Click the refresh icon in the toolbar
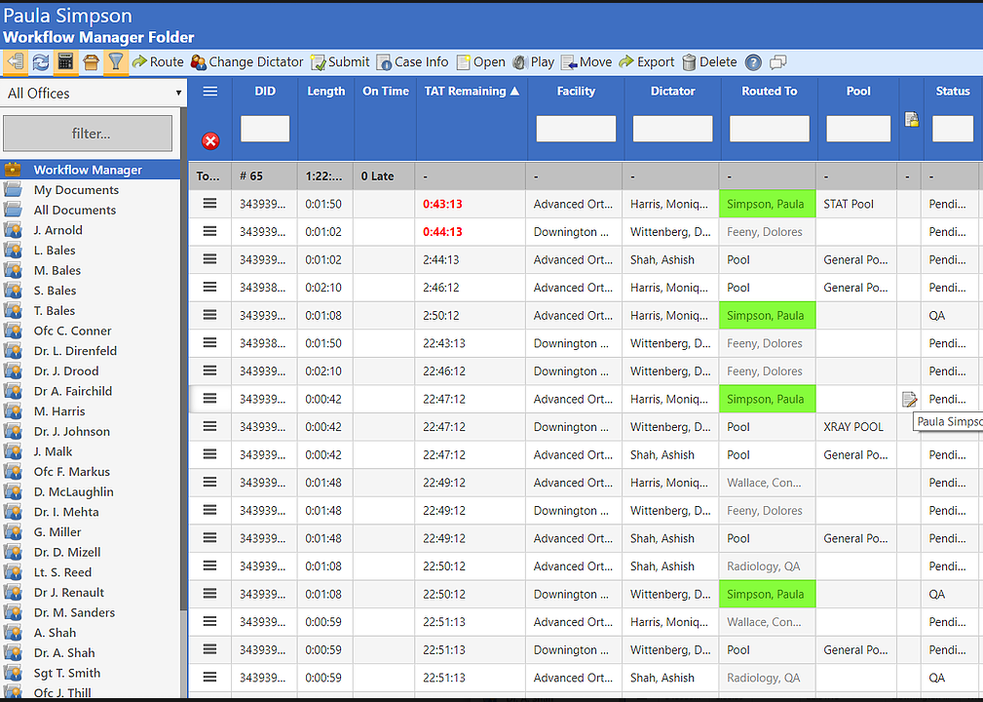The image size is (983, 702). [39, 61]
